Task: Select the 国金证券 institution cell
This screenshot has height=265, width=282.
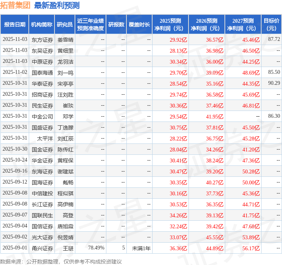Action: (x=42, y=150)
